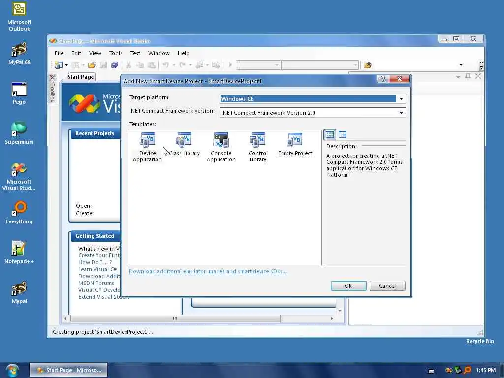Cancel the Add New Smart Device Project dialog

pyautogui.click(x=387, y=286)
